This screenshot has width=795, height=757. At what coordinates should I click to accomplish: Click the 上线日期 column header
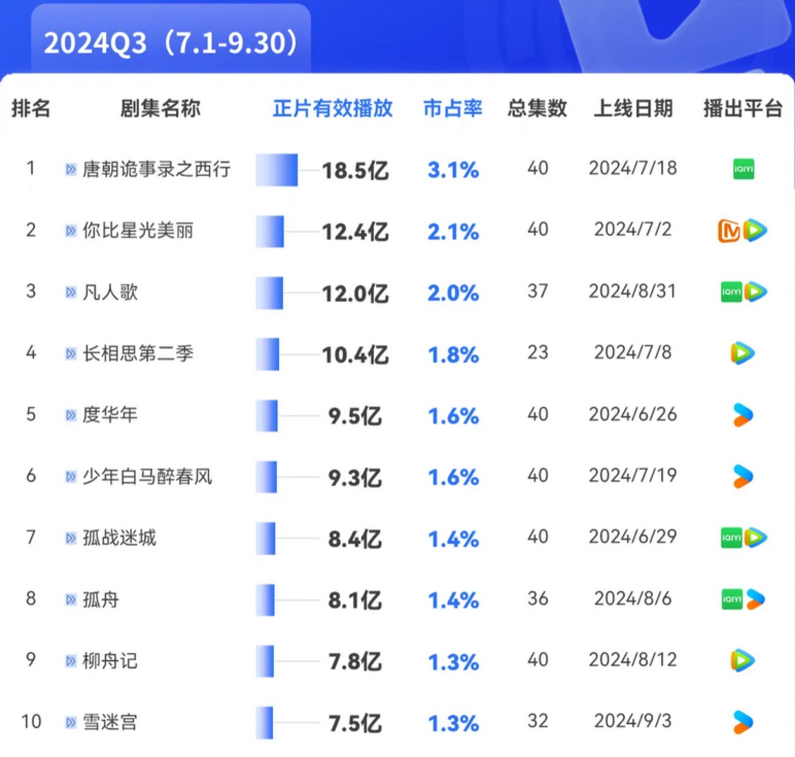(633, 108)
